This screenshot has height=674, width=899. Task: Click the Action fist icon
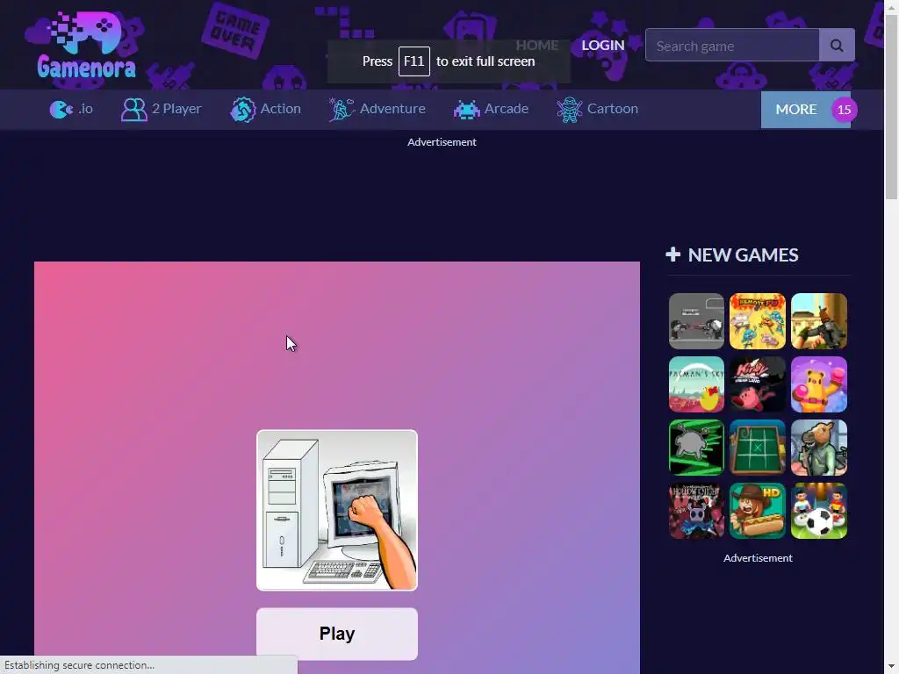coord(242,109)
